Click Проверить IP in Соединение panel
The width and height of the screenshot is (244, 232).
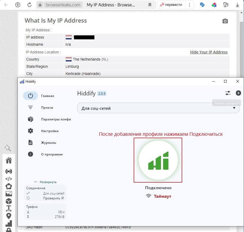[54, 198]
